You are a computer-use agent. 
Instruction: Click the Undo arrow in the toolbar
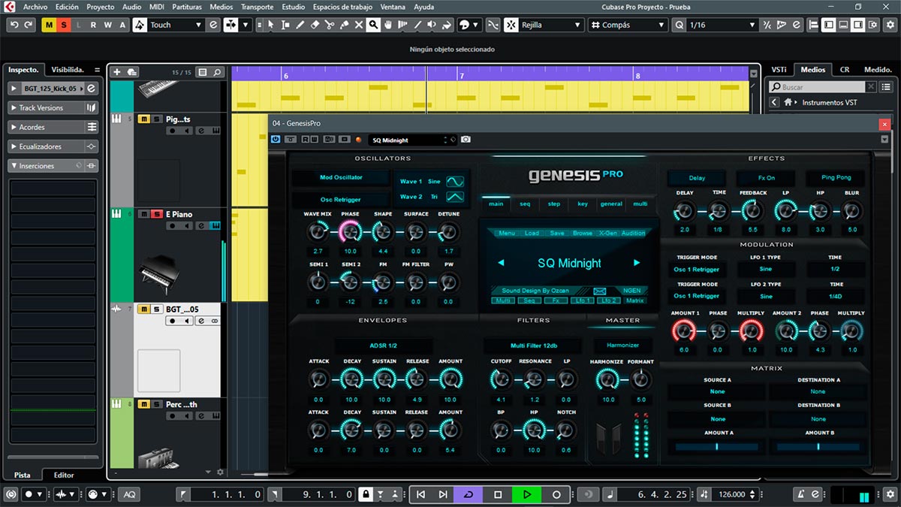coord(14,25)
